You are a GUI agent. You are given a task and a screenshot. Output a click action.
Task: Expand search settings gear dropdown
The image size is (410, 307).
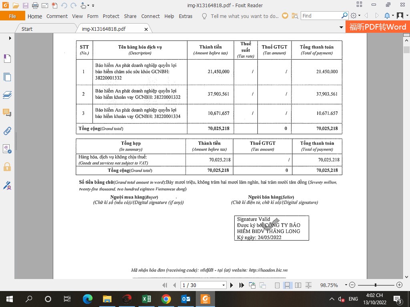click(x=359, y=16)
